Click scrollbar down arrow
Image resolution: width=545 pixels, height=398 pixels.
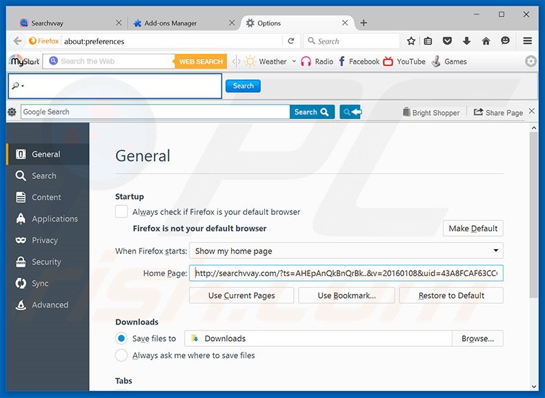533,386
